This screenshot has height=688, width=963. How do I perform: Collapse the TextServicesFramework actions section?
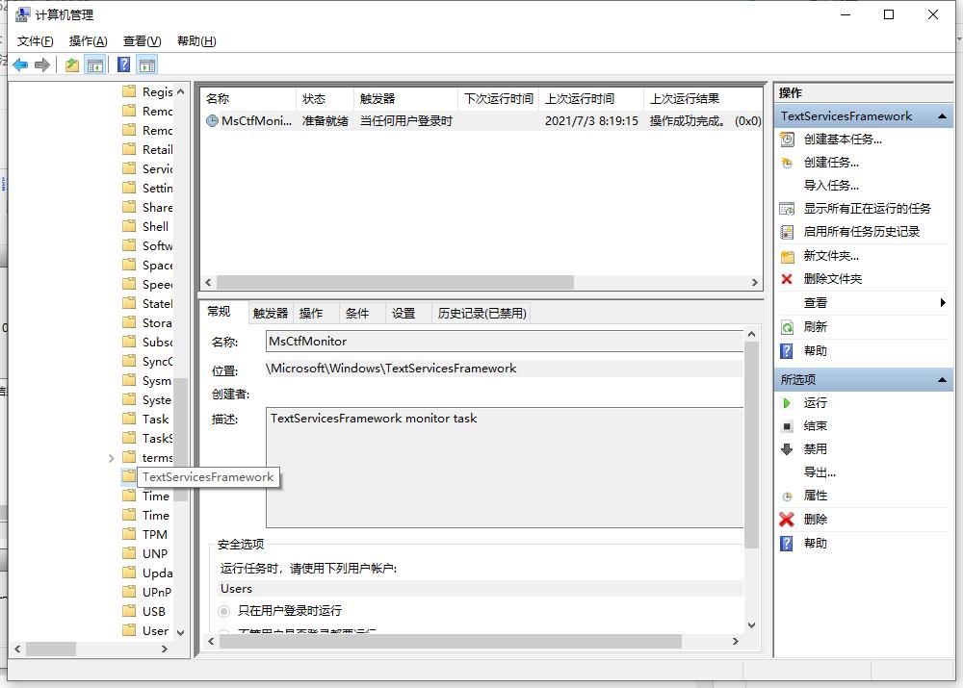[942, 115]
